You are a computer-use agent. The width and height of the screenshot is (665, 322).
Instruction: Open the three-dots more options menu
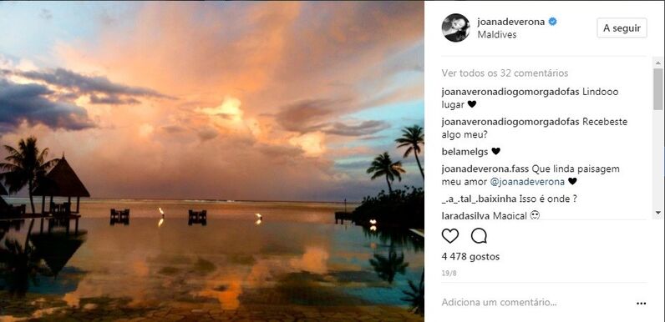point(642,304)
